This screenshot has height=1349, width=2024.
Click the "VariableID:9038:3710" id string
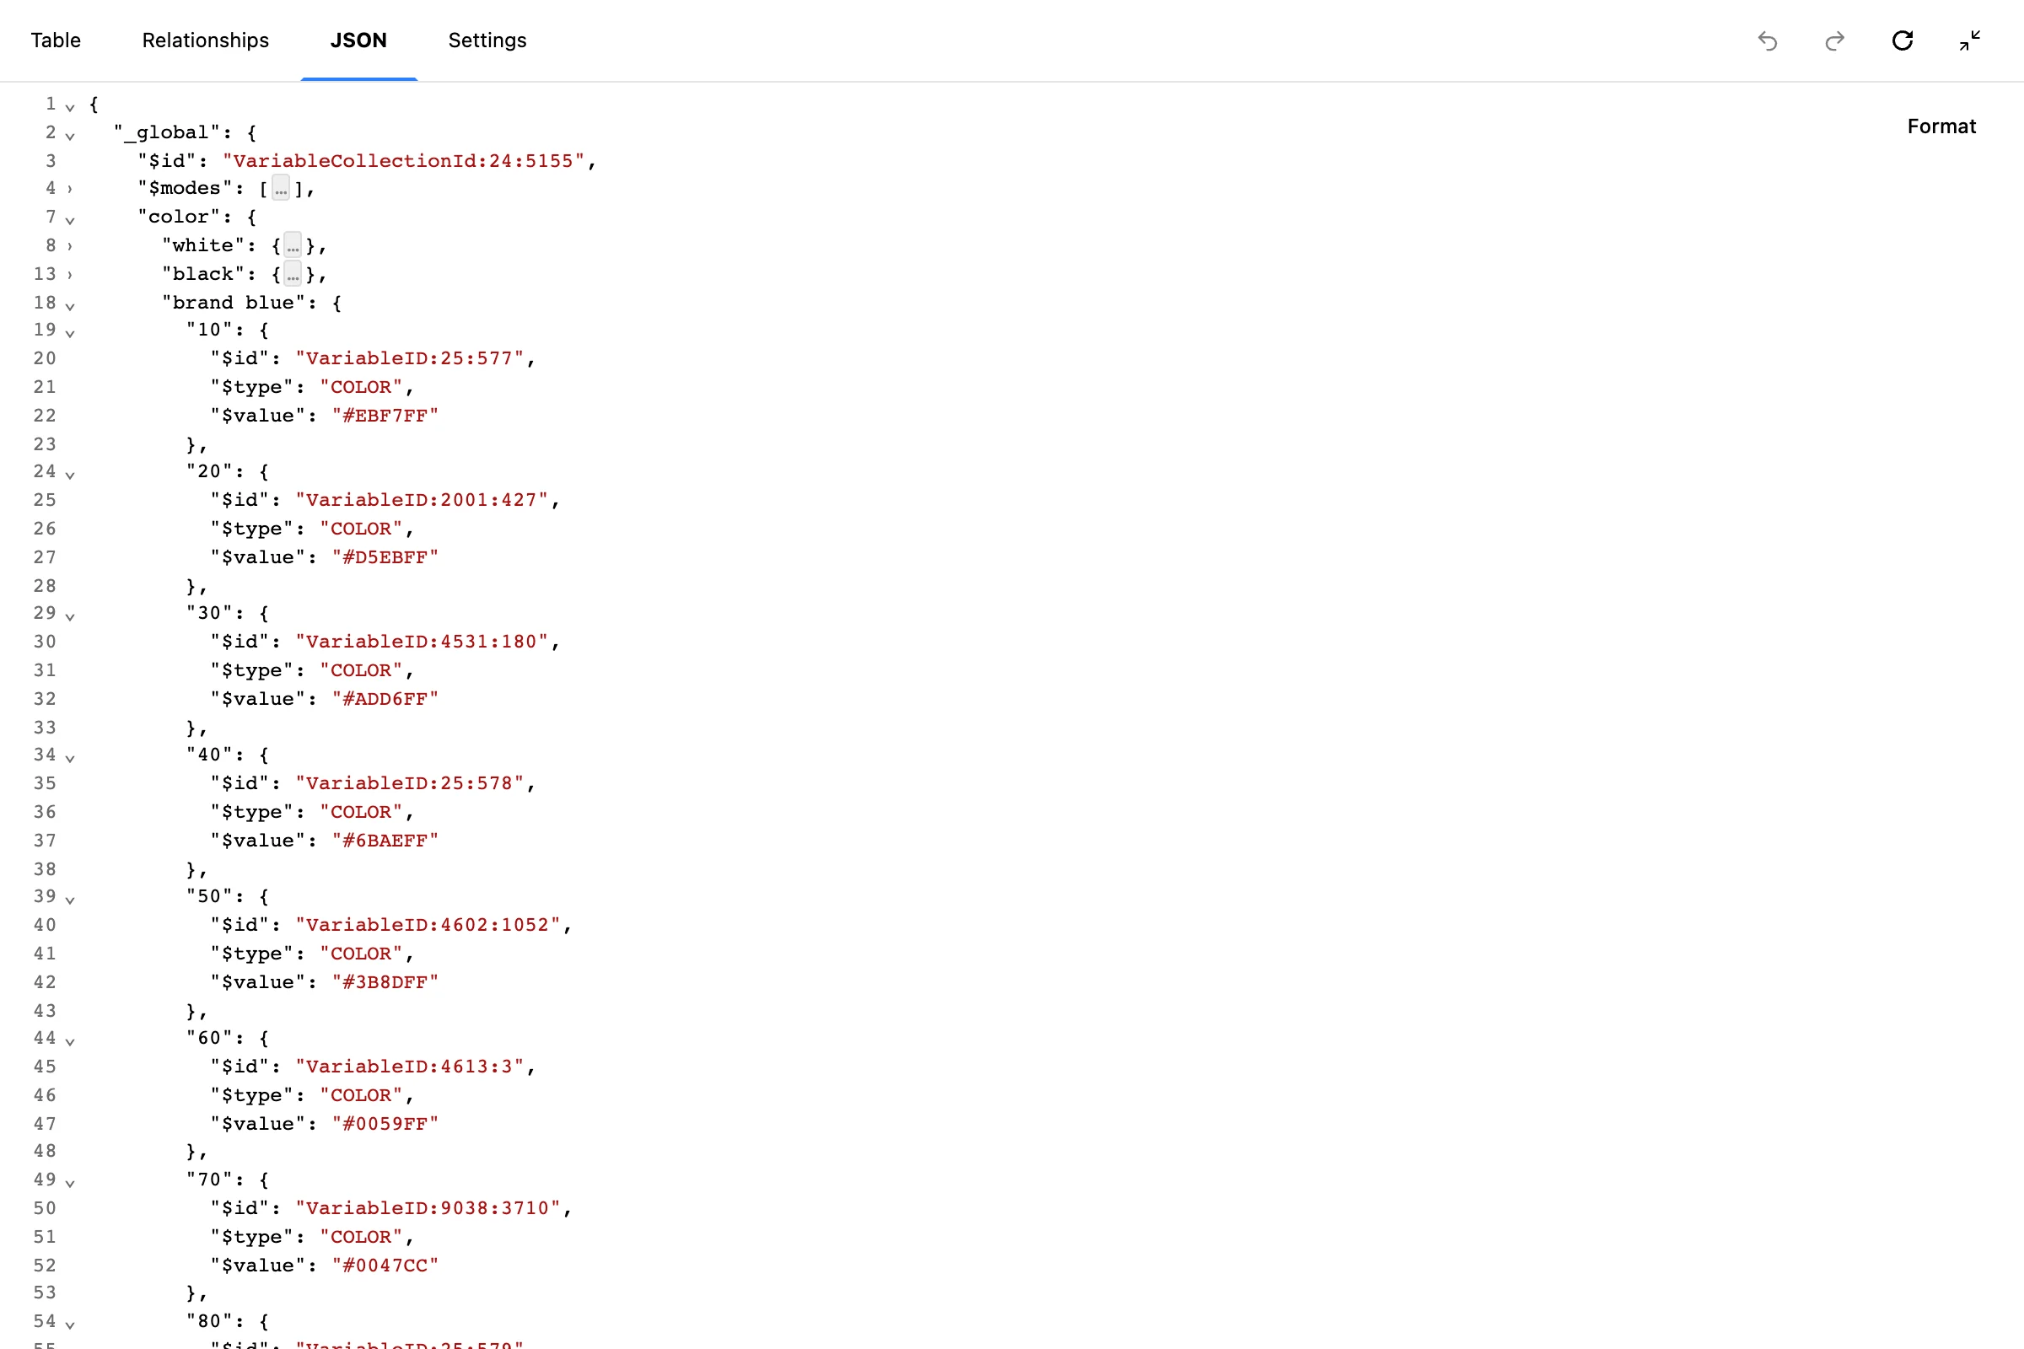click(428, 1209)
